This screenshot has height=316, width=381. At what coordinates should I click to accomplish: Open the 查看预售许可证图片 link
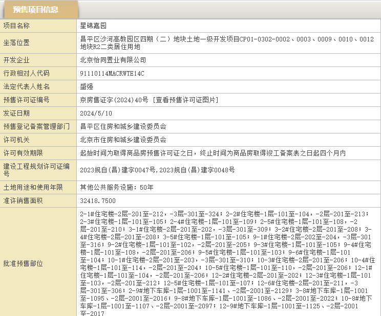click(x=186, y=100)
